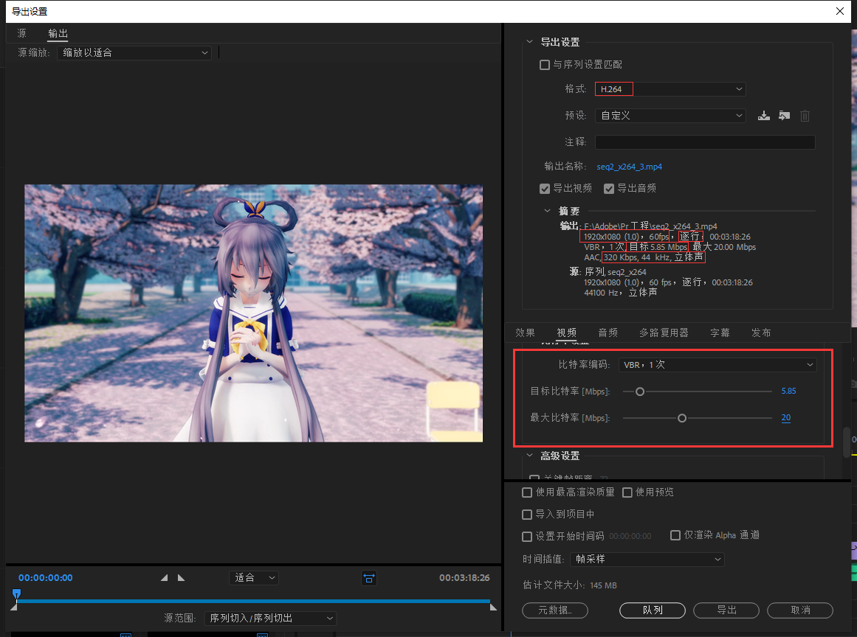
Task: Open the 适合 zoom level dropdown
Action: coord(254,577)
